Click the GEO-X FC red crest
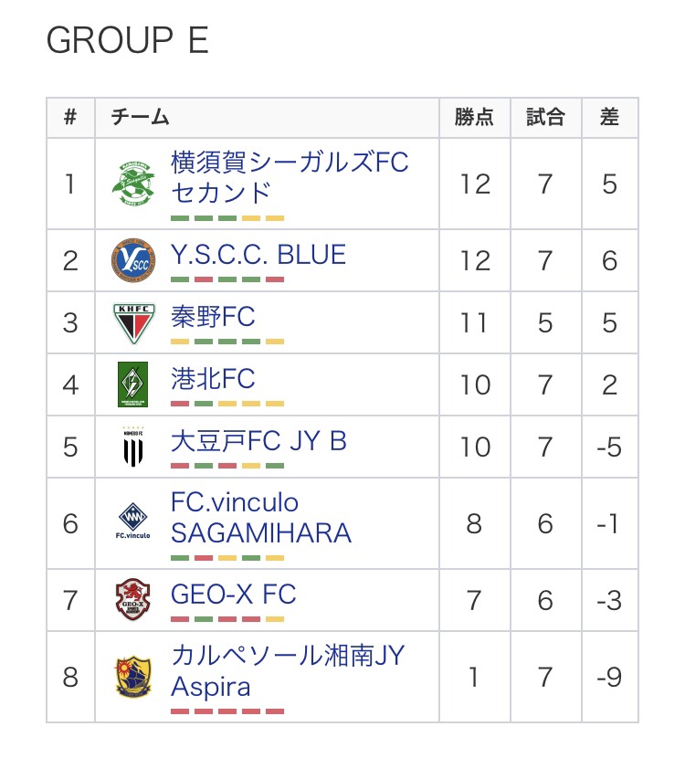 click(133, 599)
